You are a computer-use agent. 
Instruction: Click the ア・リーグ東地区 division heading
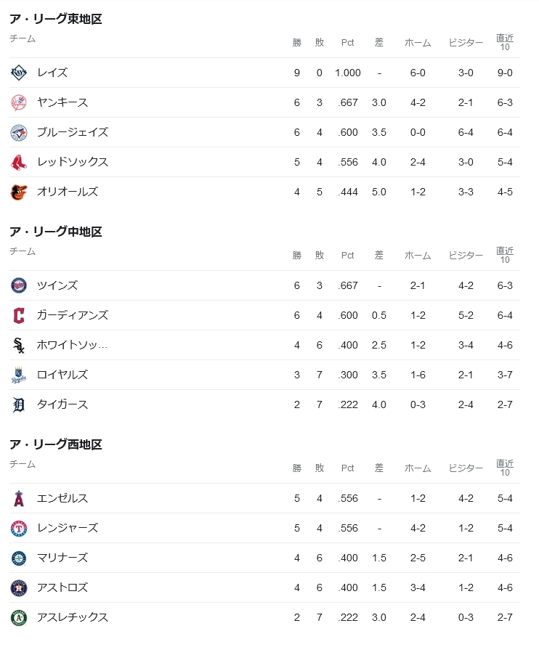(x=56, y=19)
